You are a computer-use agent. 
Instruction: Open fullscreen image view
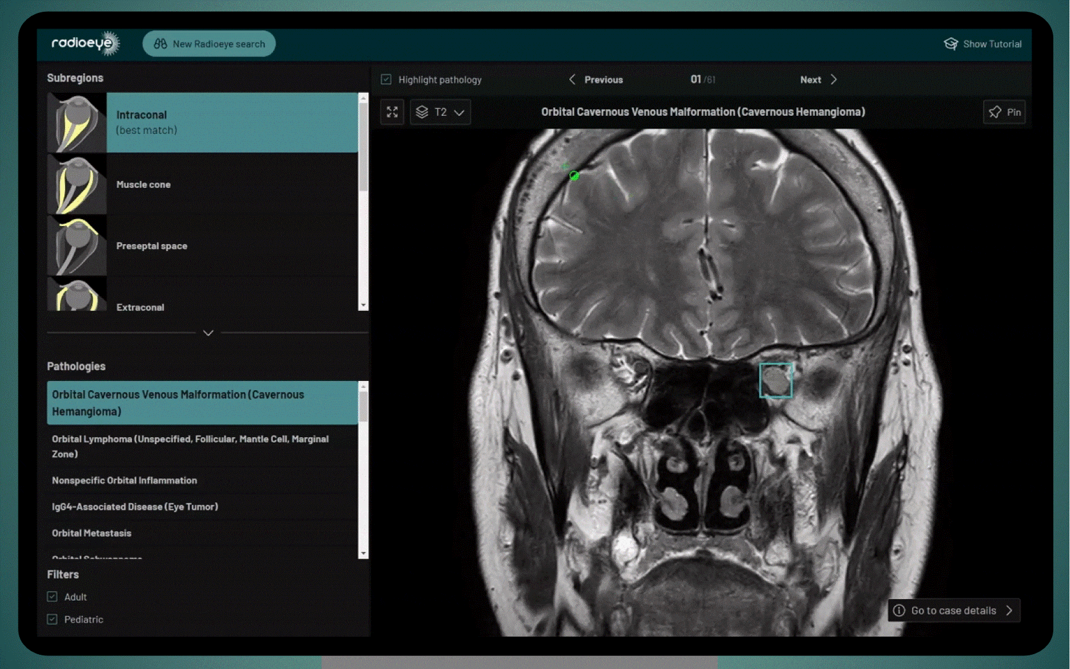point(392,112)
